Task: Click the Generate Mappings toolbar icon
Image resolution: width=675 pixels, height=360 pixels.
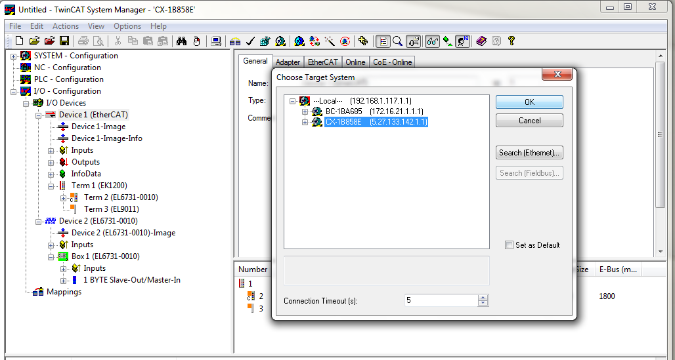Action: pyautogui.click(x=234, y=41)
